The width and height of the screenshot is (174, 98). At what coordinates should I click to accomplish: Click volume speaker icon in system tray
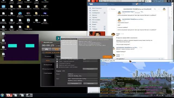pos(163,95)
